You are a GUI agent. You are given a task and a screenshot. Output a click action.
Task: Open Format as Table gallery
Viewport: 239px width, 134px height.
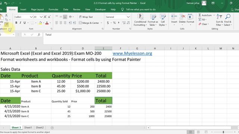coord(153,20)
